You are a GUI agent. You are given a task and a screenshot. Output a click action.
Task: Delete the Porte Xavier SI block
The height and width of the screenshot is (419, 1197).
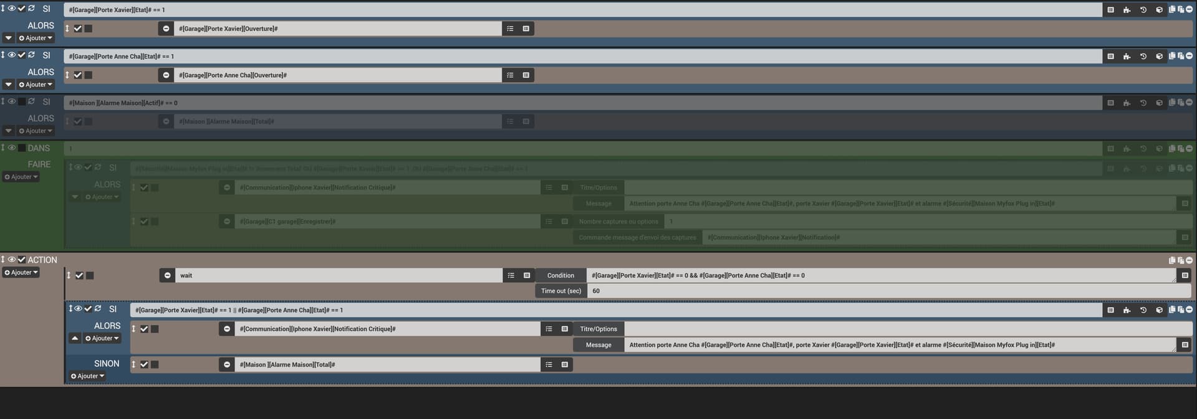[x=1189, y=9]
